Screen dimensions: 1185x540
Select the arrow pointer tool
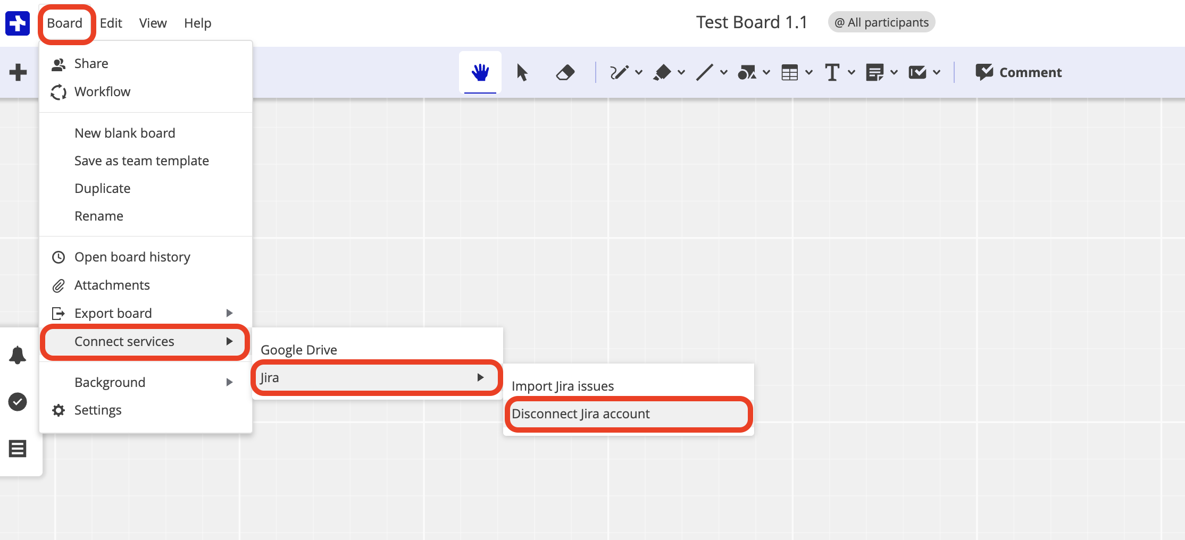pyautogui.click(x=522, y=72)
